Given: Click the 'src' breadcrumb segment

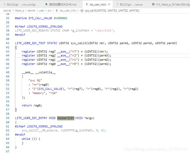Looking at the screenshot, I should point(50,11).
